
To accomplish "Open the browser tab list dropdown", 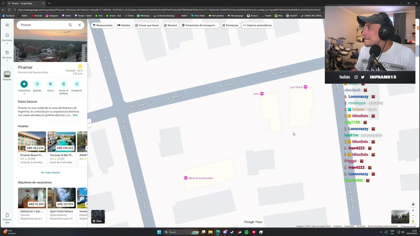I will tap(3, 3).
